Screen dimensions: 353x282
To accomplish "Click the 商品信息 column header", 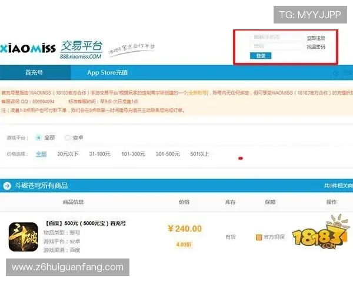I will point(73,202).
